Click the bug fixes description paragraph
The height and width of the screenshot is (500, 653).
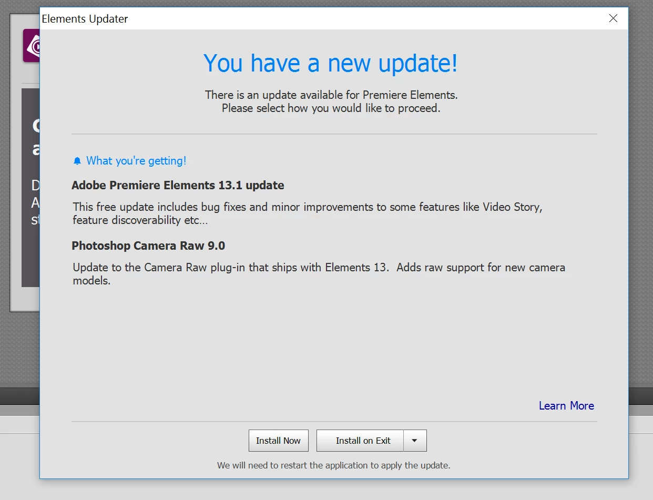pos(308,213)
